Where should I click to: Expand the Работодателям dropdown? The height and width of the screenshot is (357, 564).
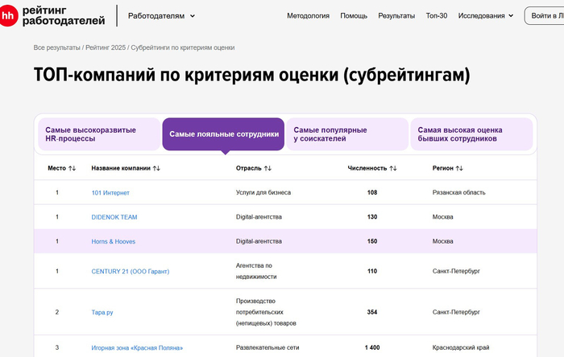(x=161, y=16)
